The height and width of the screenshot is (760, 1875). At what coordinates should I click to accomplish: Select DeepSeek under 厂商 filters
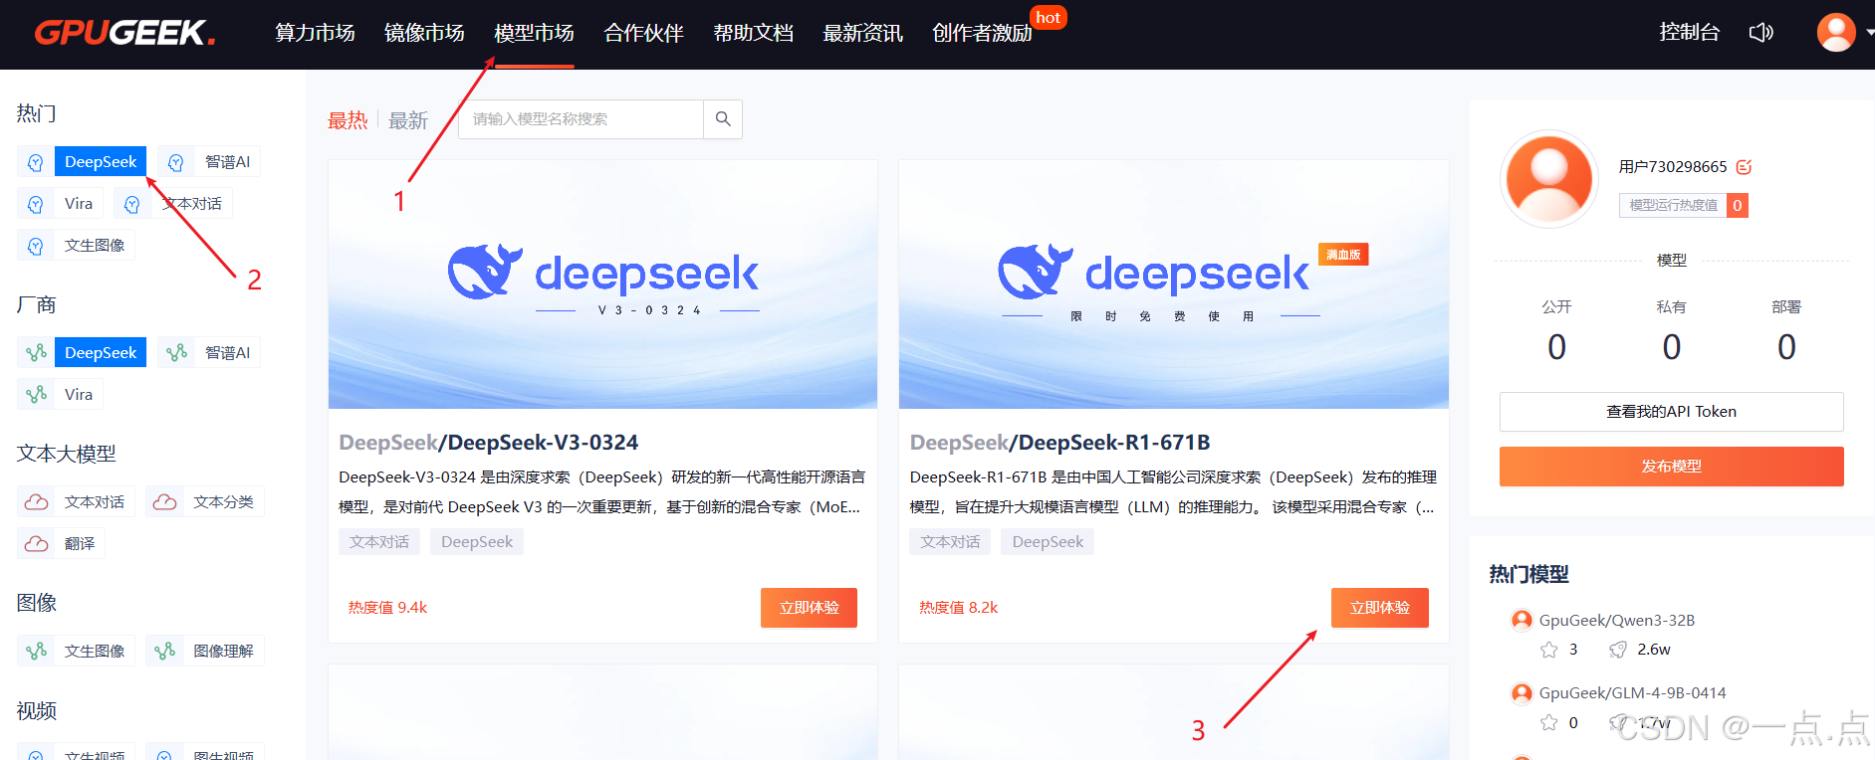pos(101,352)
